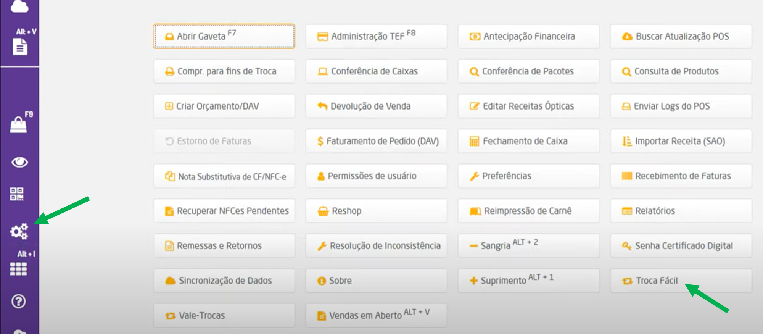763x334 pixels.
Task: Open the Relatórios option
Action: (681, 211)
